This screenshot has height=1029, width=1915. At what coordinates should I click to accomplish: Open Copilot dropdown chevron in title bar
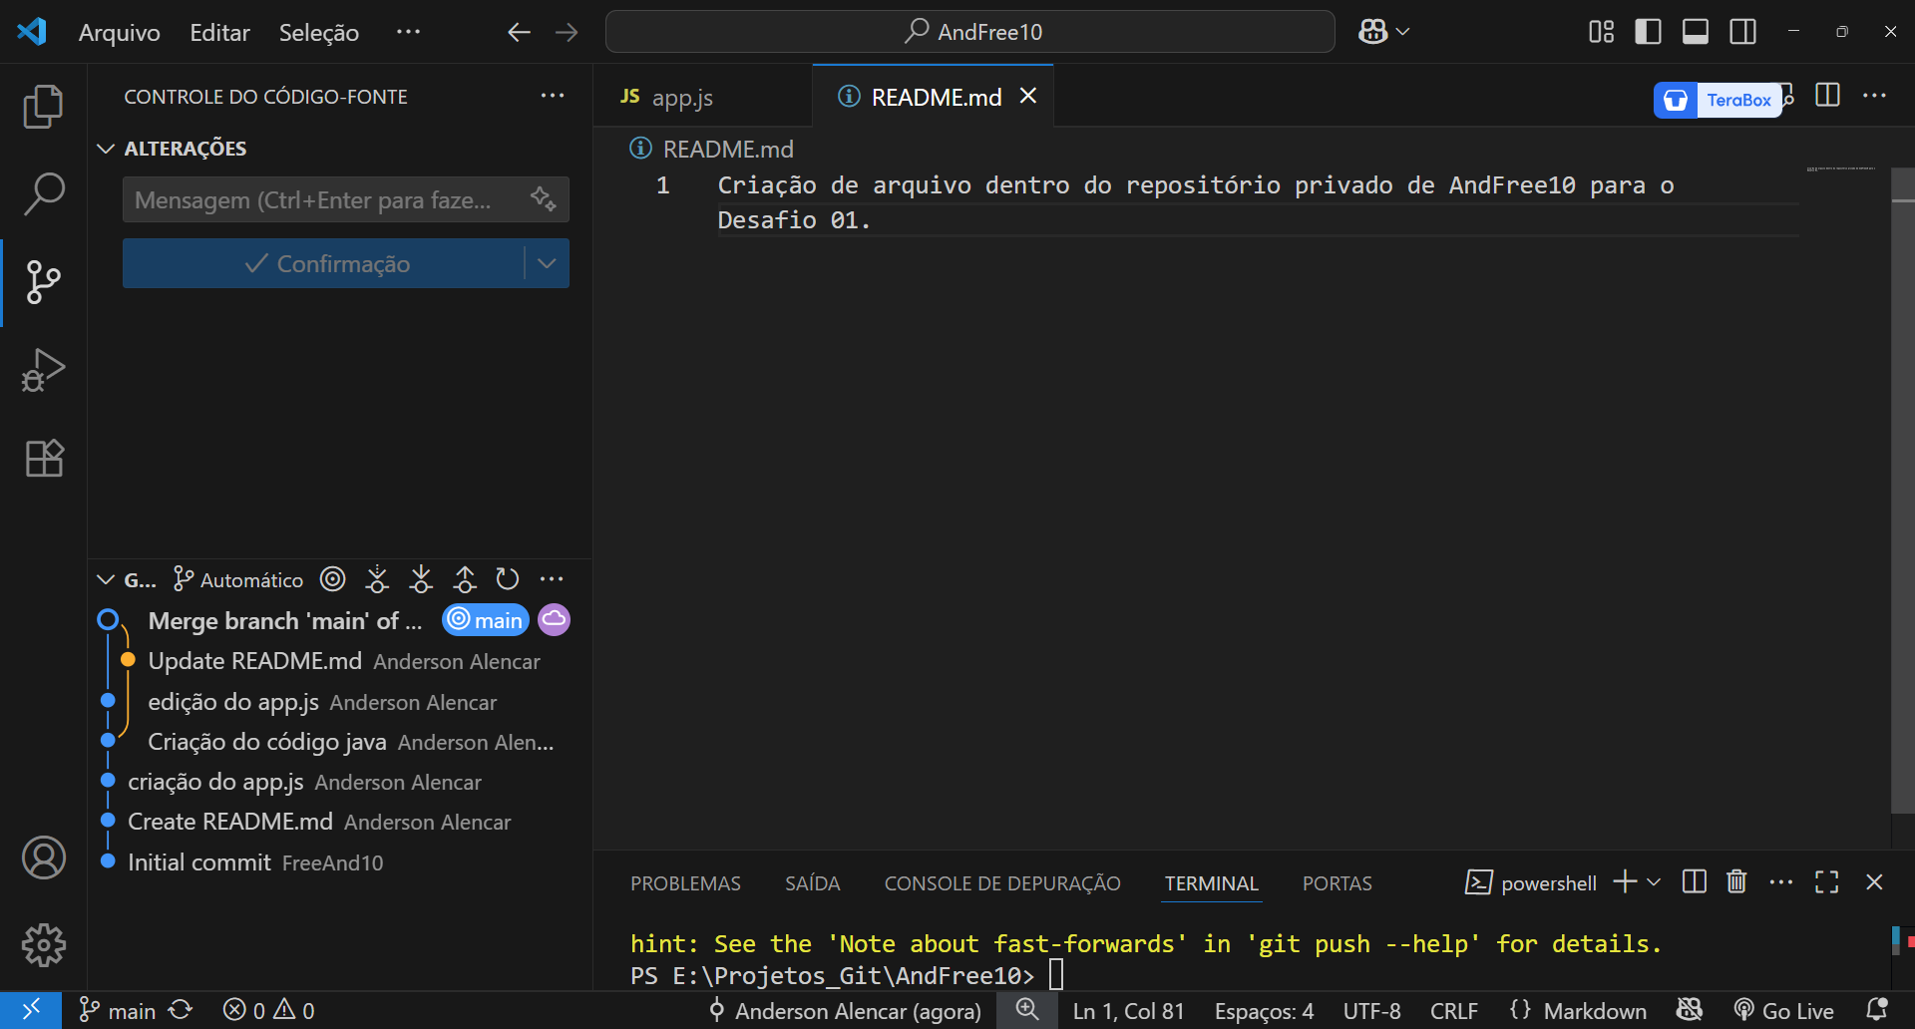pos(1402,32)
